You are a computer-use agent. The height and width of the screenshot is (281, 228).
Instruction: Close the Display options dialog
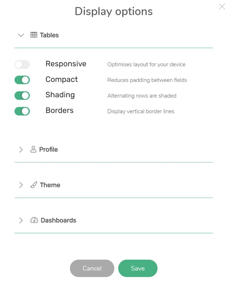coord(222,7)
